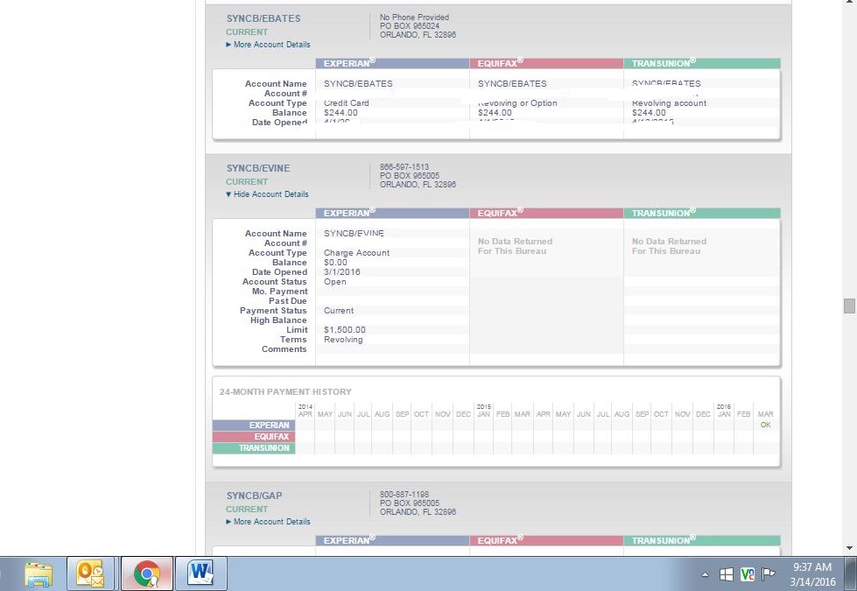Click the Mo. Payment row label
Viewport: 857px width, 591px height.
click(280, 292)
